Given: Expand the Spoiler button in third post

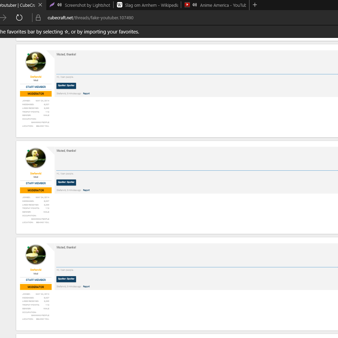Looking at the screenshot, I should (x=66, y=279).
